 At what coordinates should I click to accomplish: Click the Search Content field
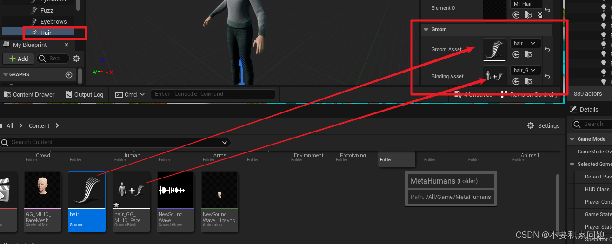tap(115, 142)
